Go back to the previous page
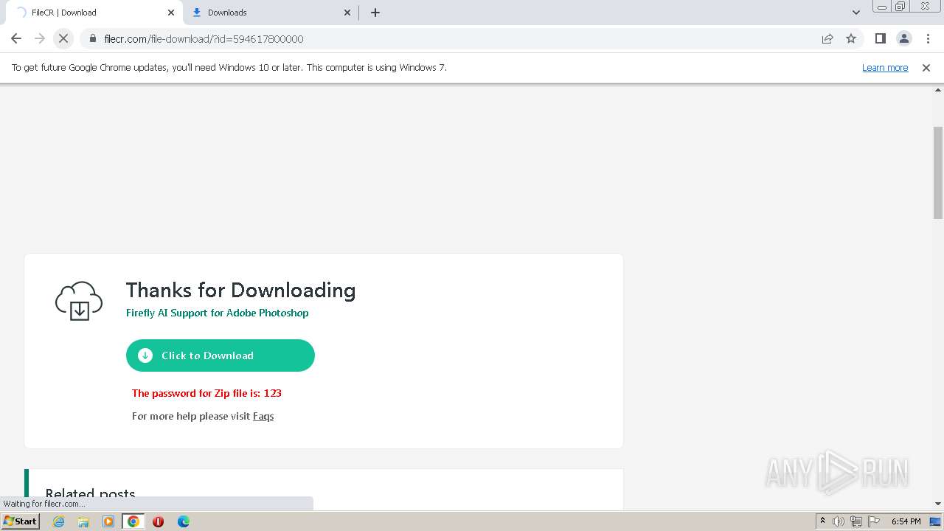Image resolution: width=944 pixels, height=531 pixels. (16, 38)
